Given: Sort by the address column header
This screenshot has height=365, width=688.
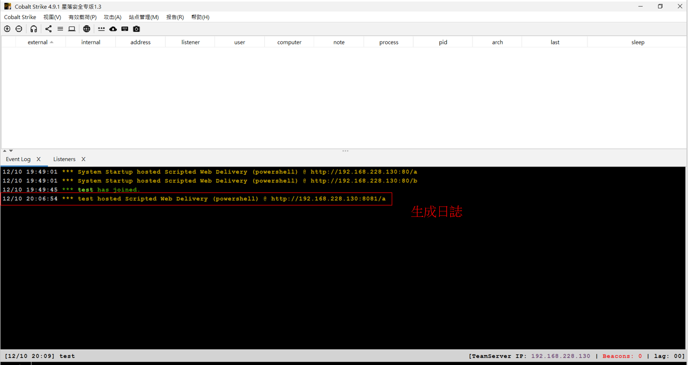Looking at the screenshot, I should pos(140,42).
